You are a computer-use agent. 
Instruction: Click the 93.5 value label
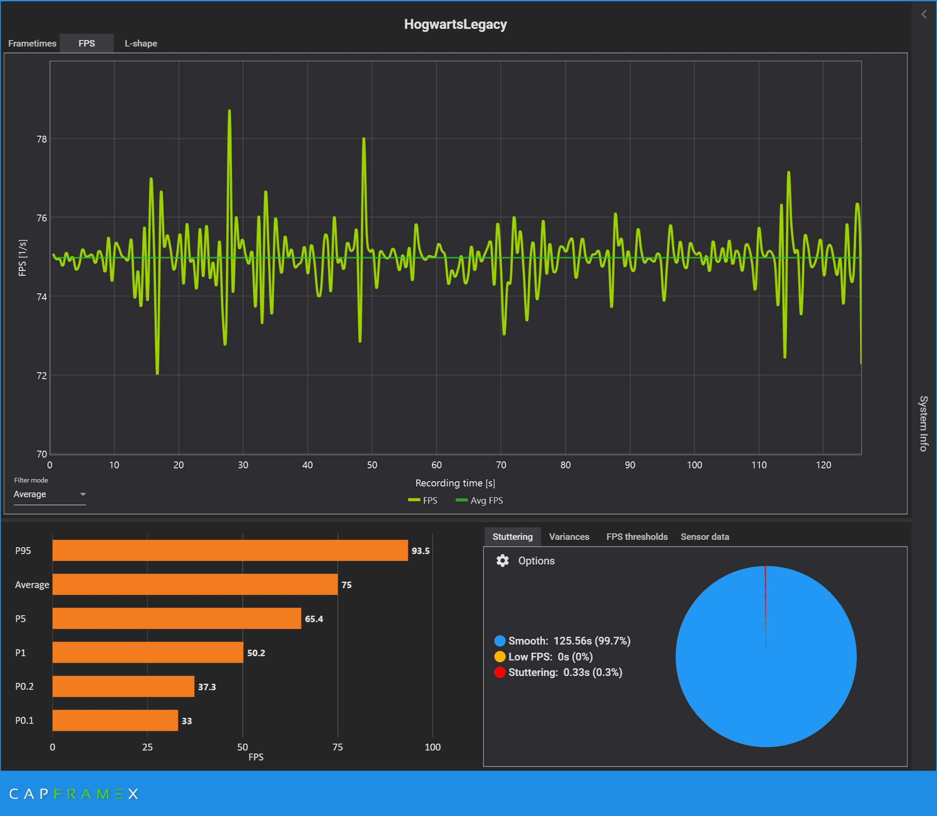tap(420, 551)
